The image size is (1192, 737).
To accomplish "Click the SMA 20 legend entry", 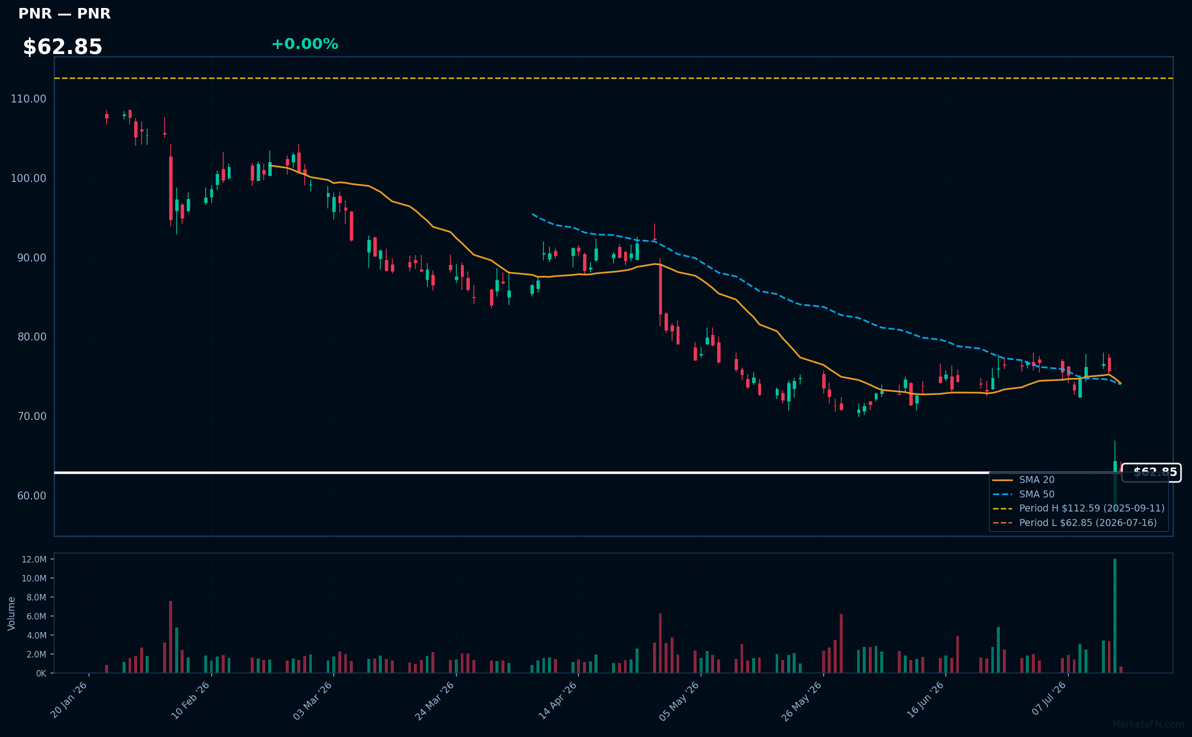I will pyautogui.click(x=1023, y=480).
